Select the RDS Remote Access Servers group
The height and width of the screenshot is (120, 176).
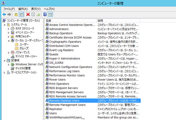coord(68,96)
